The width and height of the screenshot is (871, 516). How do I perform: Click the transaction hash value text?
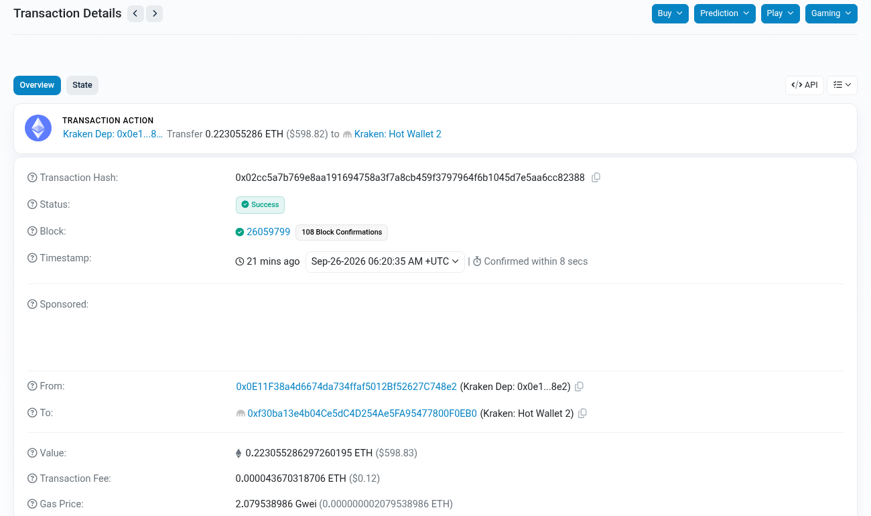[410, 178]
